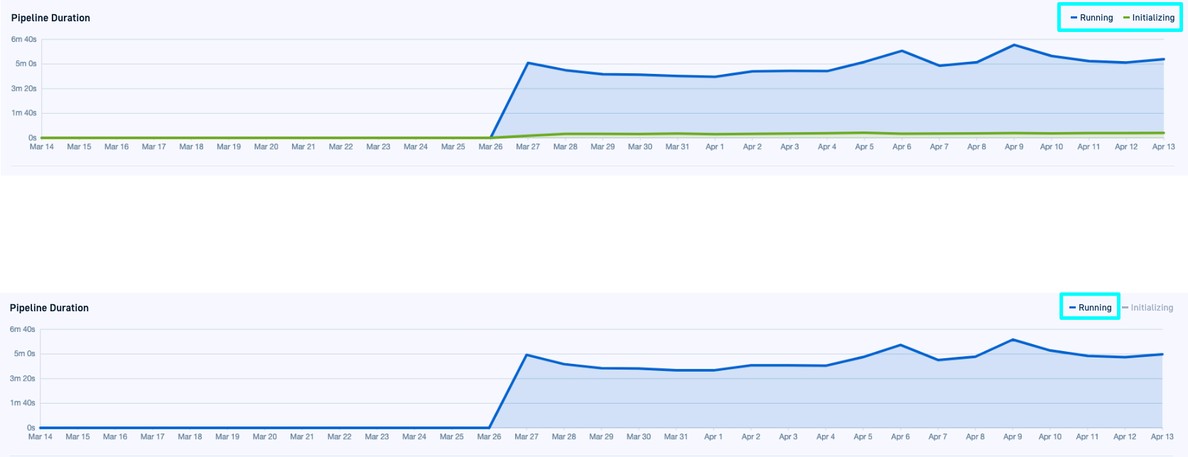
Task: Click blue Running dash icon in top legend
Action: click(1074, 18)
